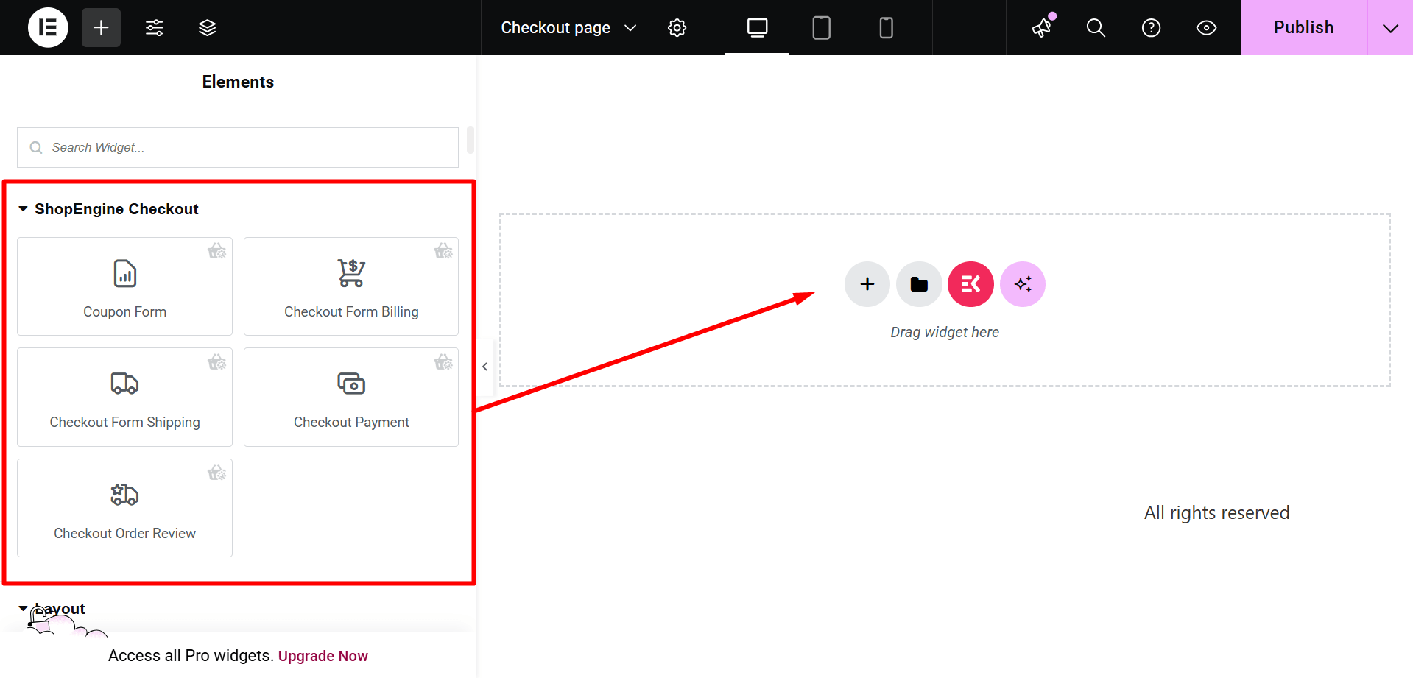Open the template library folder icon
The width and height of the screenshot is (1413, 678).
click(x=918, y=284)
